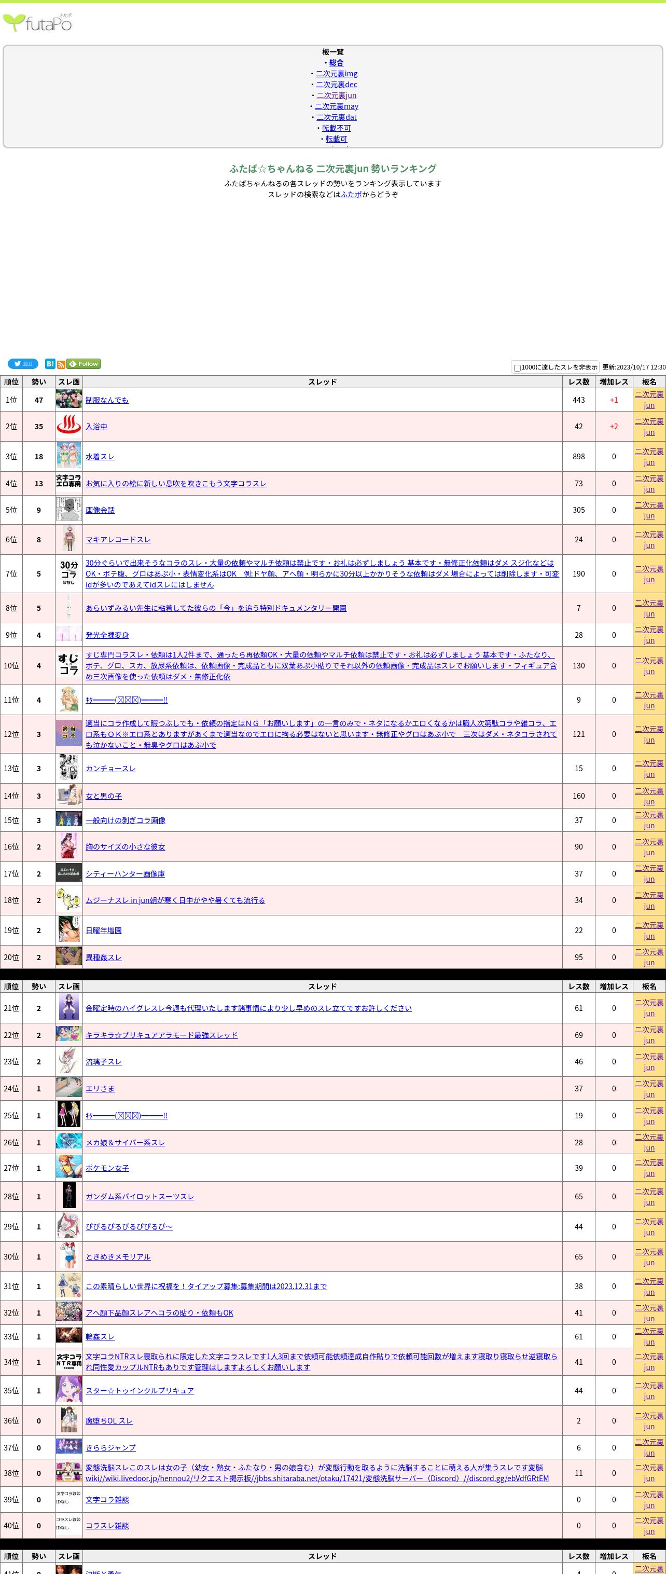Click the thumbnail for シティーハンター画像庫

point(69,872)
